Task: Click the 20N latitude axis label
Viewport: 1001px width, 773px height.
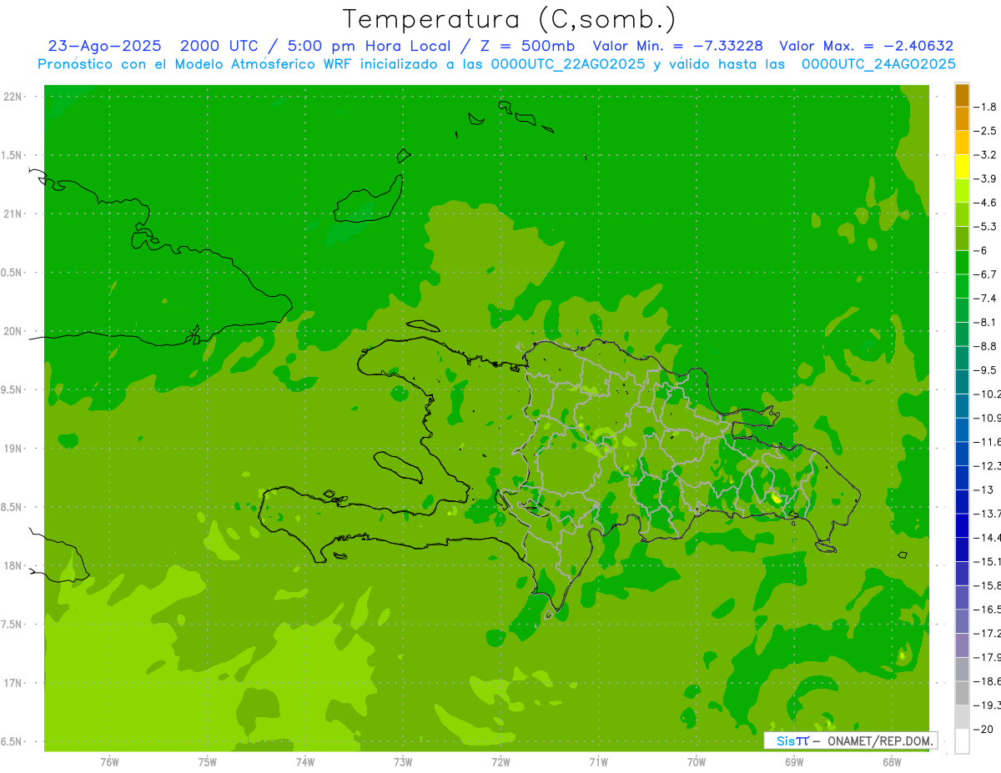Action: 13,331
